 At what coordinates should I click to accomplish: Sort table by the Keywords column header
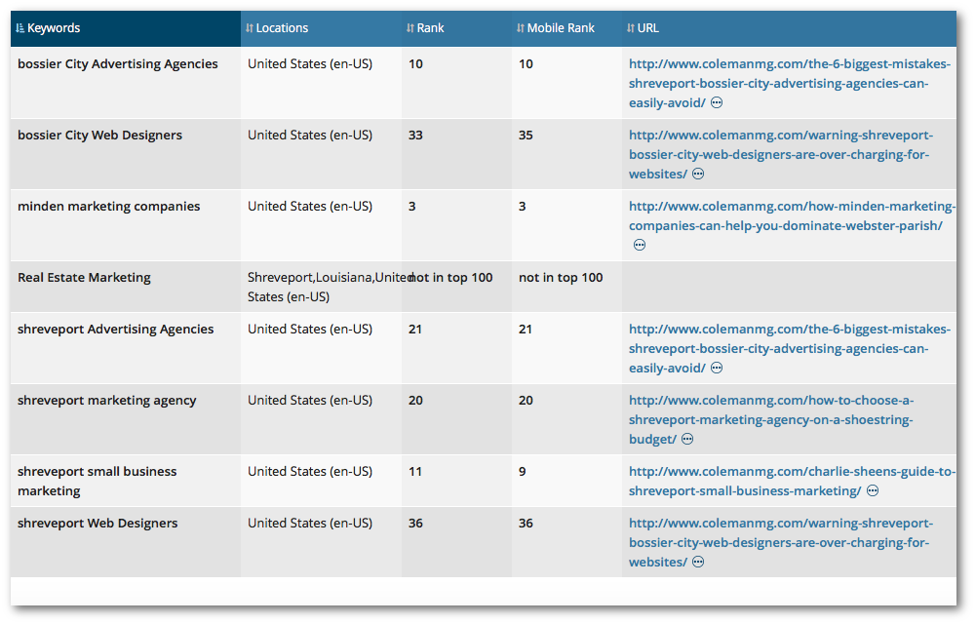click(126, 28)
